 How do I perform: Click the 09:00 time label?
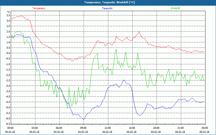click(x=83, y=128)
